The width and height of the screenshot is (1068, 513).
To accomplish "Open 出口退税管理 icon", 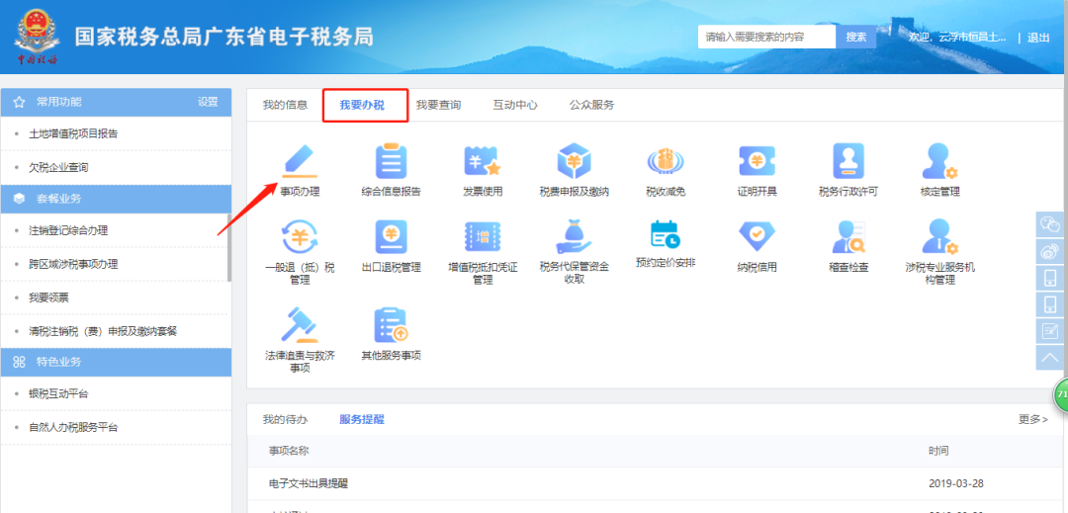I will (x=391, y=237).
